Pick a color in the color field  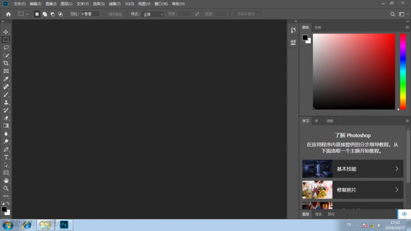point(354,71)
